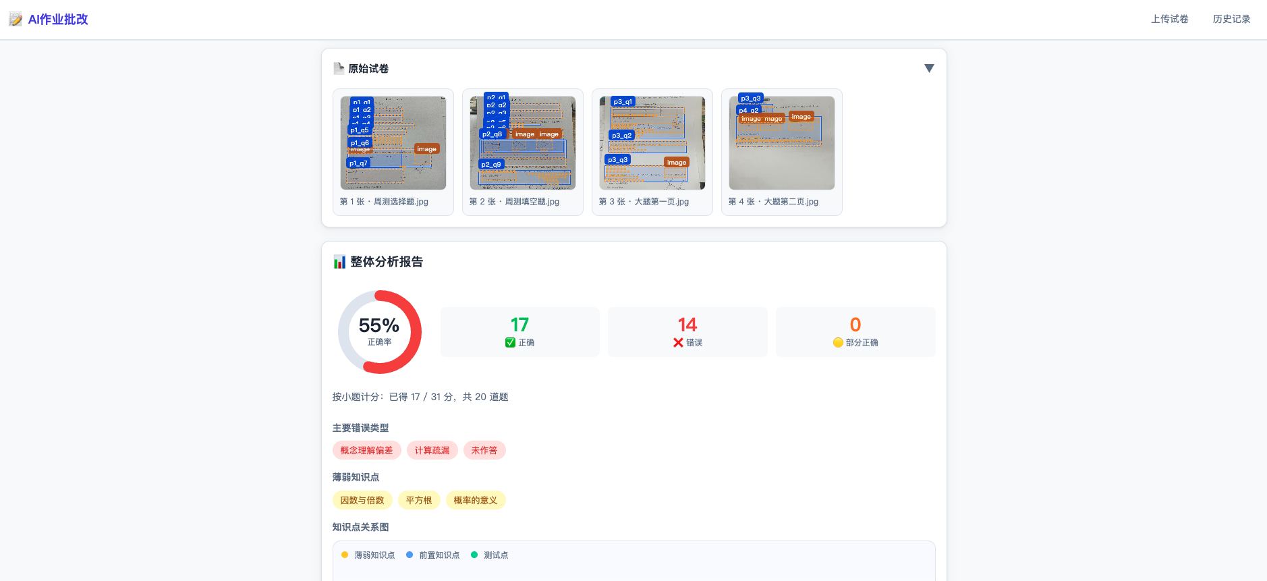Open thumbnail 第 2 张 周测填空题.jpg
The height and width of the screenshot is (581, 1267).
point(523,143)
